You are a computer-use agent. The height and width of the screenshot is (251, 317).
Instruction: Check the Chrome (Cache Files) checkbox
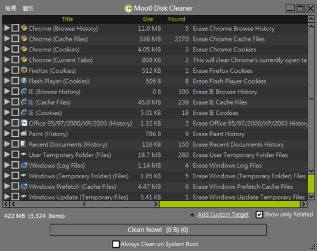15,38
